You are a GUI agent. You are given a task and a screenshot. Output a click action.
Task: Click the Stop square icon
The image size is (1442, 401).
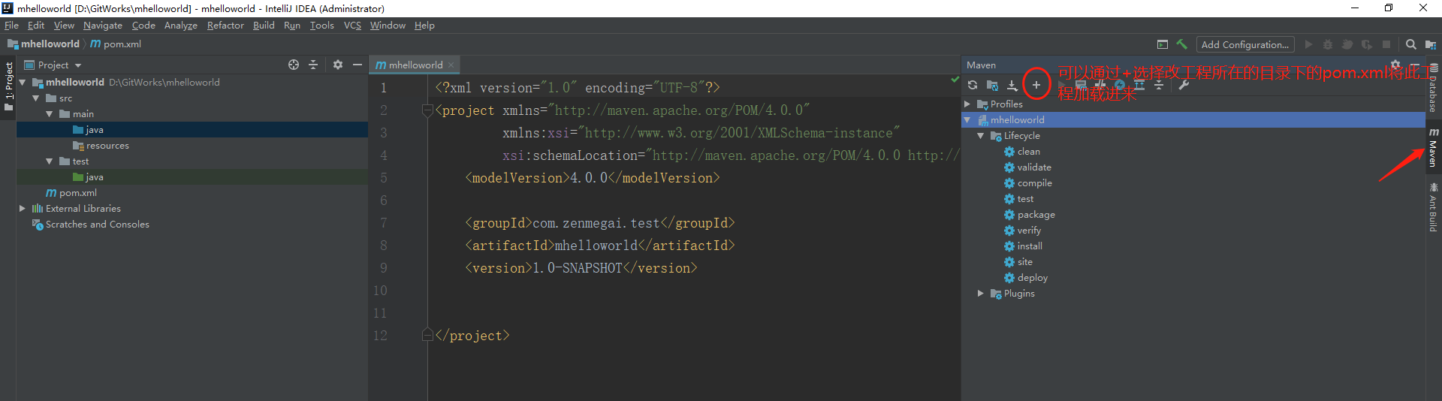1386,44
